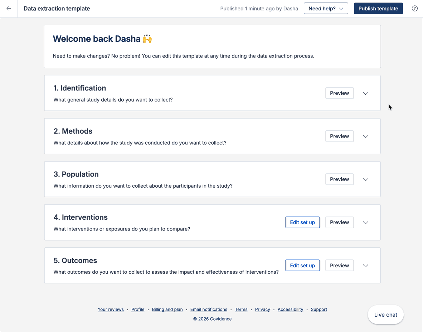
Task: Open the Accessibility link
Action: pos(290,309)
